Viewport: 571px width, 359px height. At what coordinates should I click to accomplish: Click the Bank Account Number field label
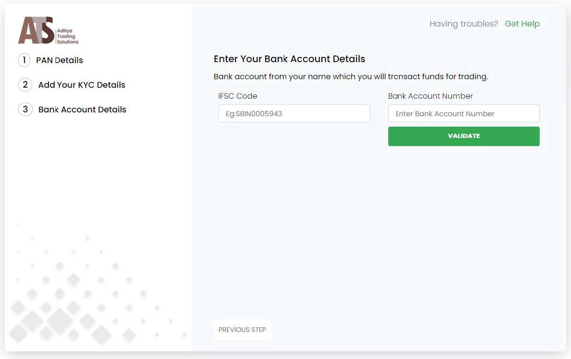pos(431,96)
